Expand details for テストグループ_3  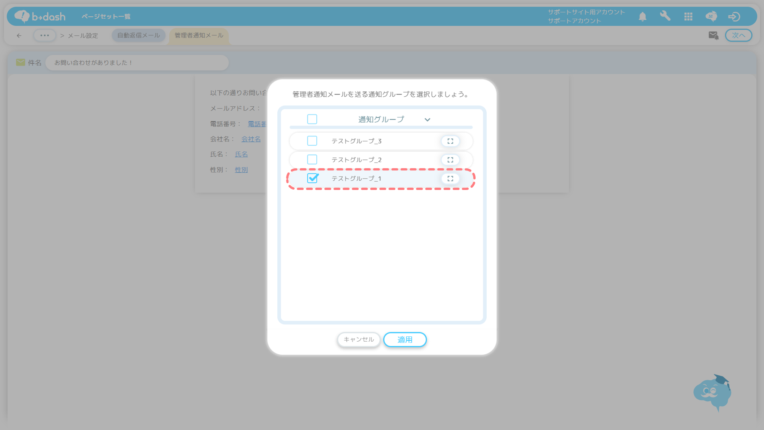pos(450,141)
